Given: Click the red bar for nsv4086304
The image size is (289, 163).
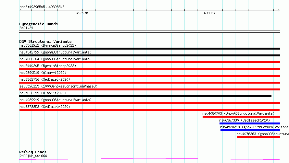Looking at the screenshot, I should [x=149, y=62].
